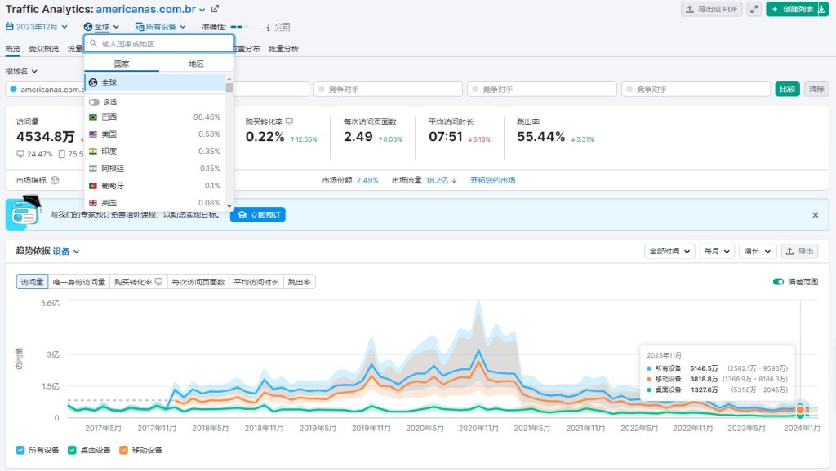Click the Portugal flag icon beside 葡萄牙
836x471 pixels.
[x=93, y=186]
